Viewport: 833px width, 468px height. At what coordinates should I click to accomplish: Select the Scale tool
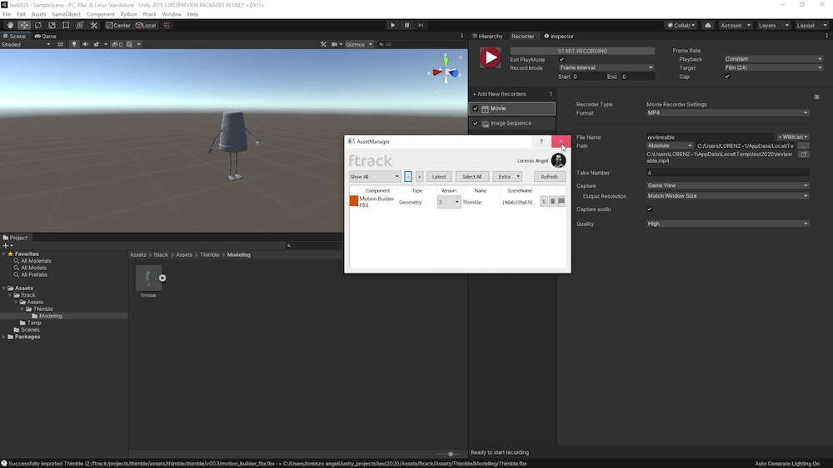[x=52, y=25]
